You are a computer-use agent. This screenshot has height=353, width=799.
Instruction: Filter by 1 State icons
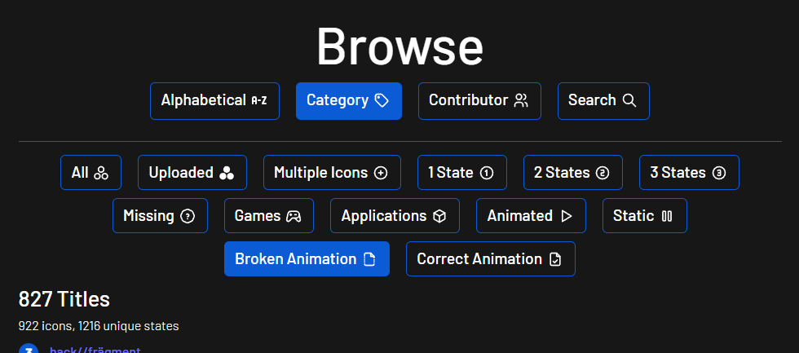point(461,173)
